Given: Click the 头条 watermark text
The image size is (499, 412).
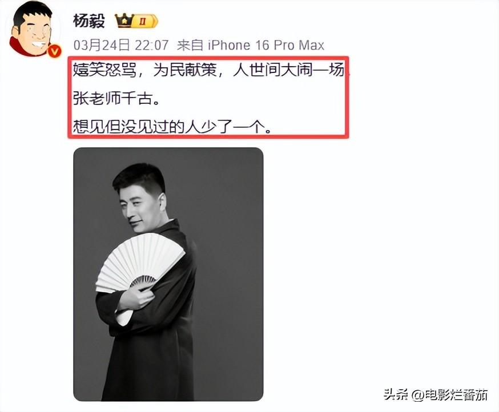Looking at the screenshot, I should pos(395,395).
